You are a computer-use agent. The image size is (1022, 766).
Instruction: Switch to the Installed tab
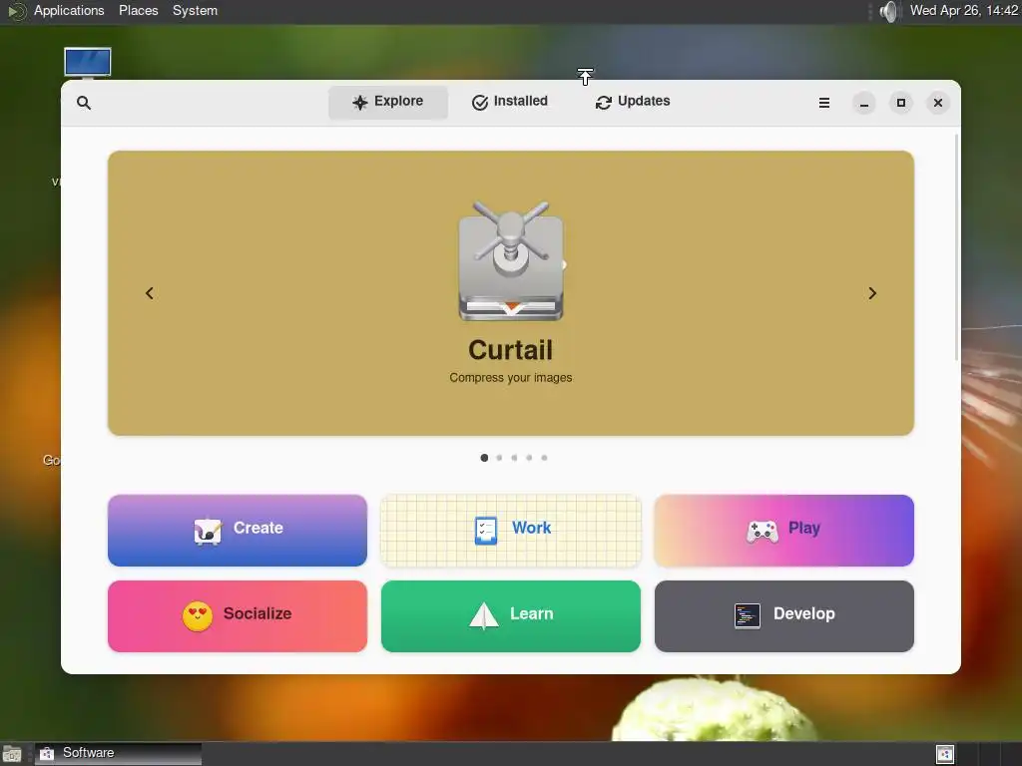510,102
